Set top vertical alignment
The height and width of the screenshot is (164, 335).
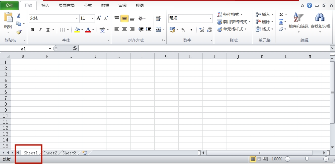(x=117, y=19)
